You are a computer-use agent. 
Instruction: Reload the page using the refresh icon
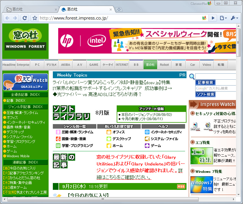click(25, 18)
